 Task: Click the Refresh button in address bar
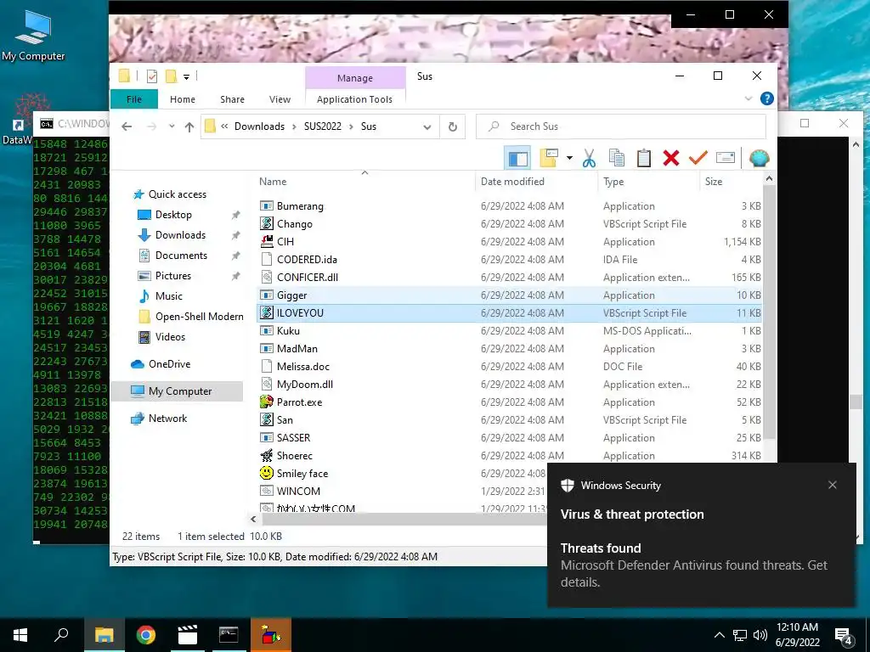(x=453, y=127)
